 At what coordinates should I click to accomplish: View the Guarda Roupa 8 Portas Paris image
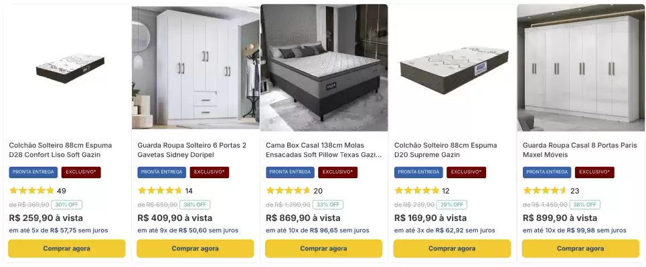click(581, 68)
